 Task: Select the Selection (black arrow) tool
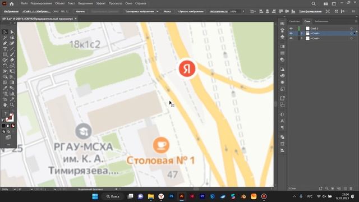pos(5,32)
